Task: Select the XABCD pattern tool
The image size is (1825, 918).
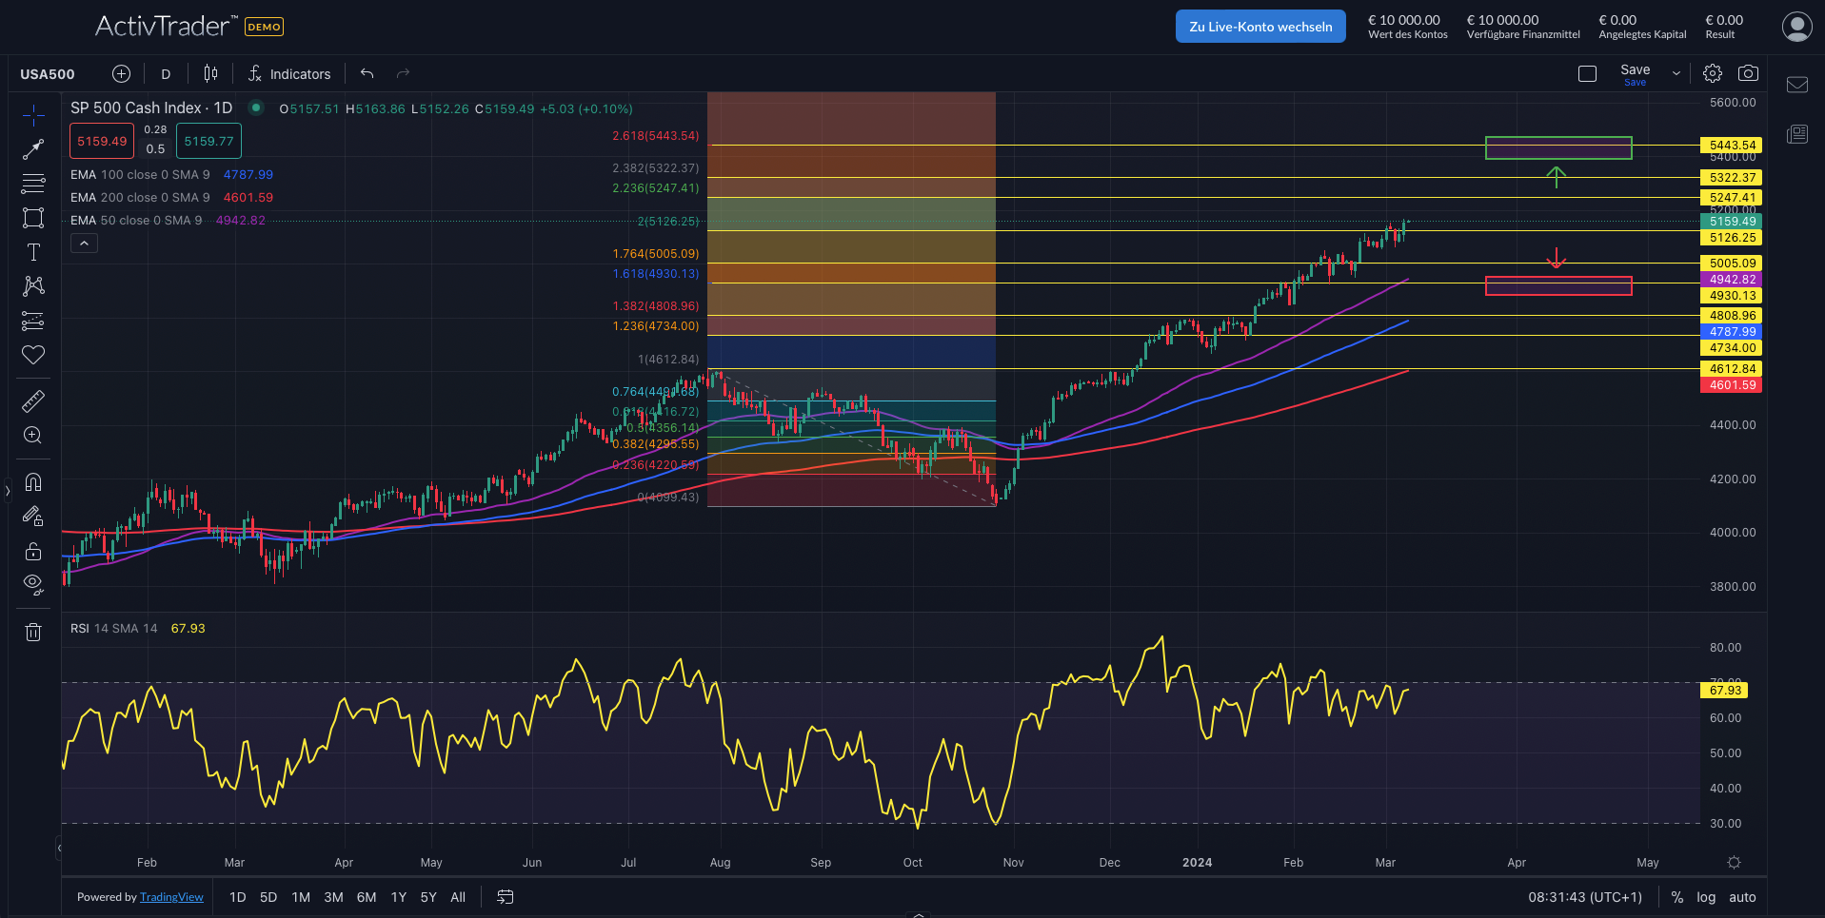Action: point(33,286)
